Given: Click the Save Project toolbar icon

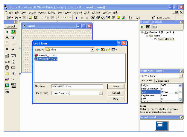Looking at the screenshot, I should click(36, 18).
